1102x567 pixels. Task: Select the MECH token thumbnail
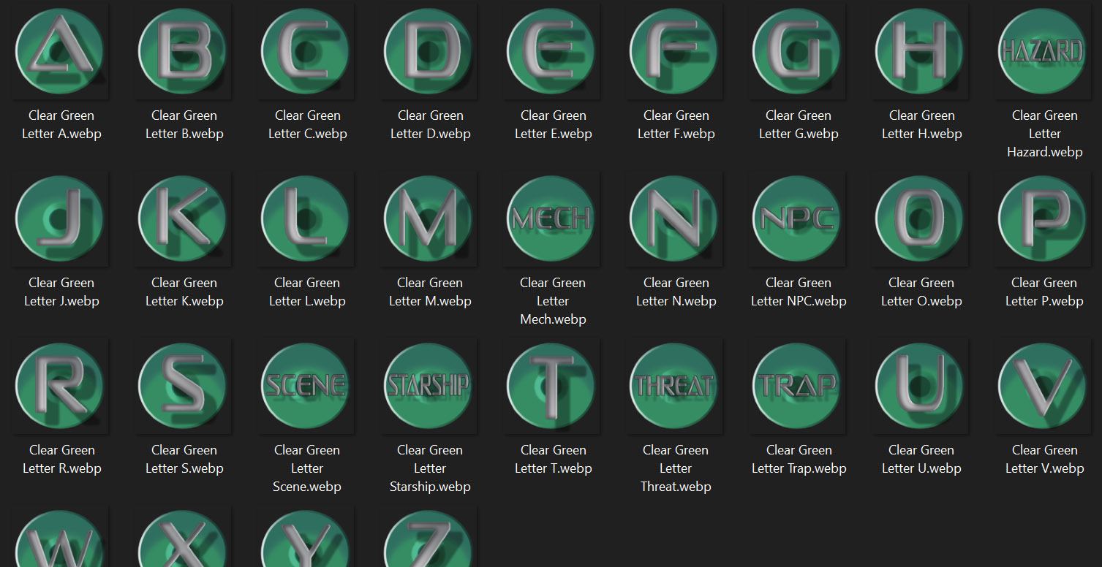(552, 218)
